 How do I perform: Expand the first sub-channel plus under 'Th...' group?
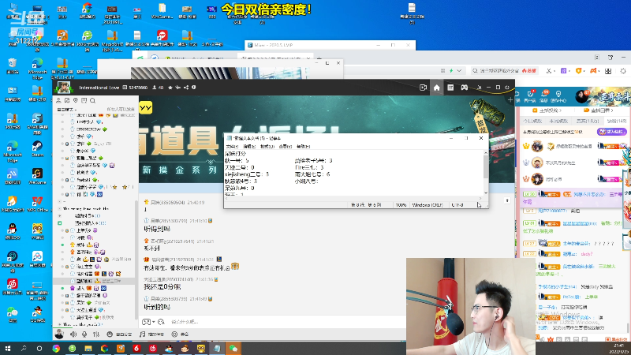60,215
